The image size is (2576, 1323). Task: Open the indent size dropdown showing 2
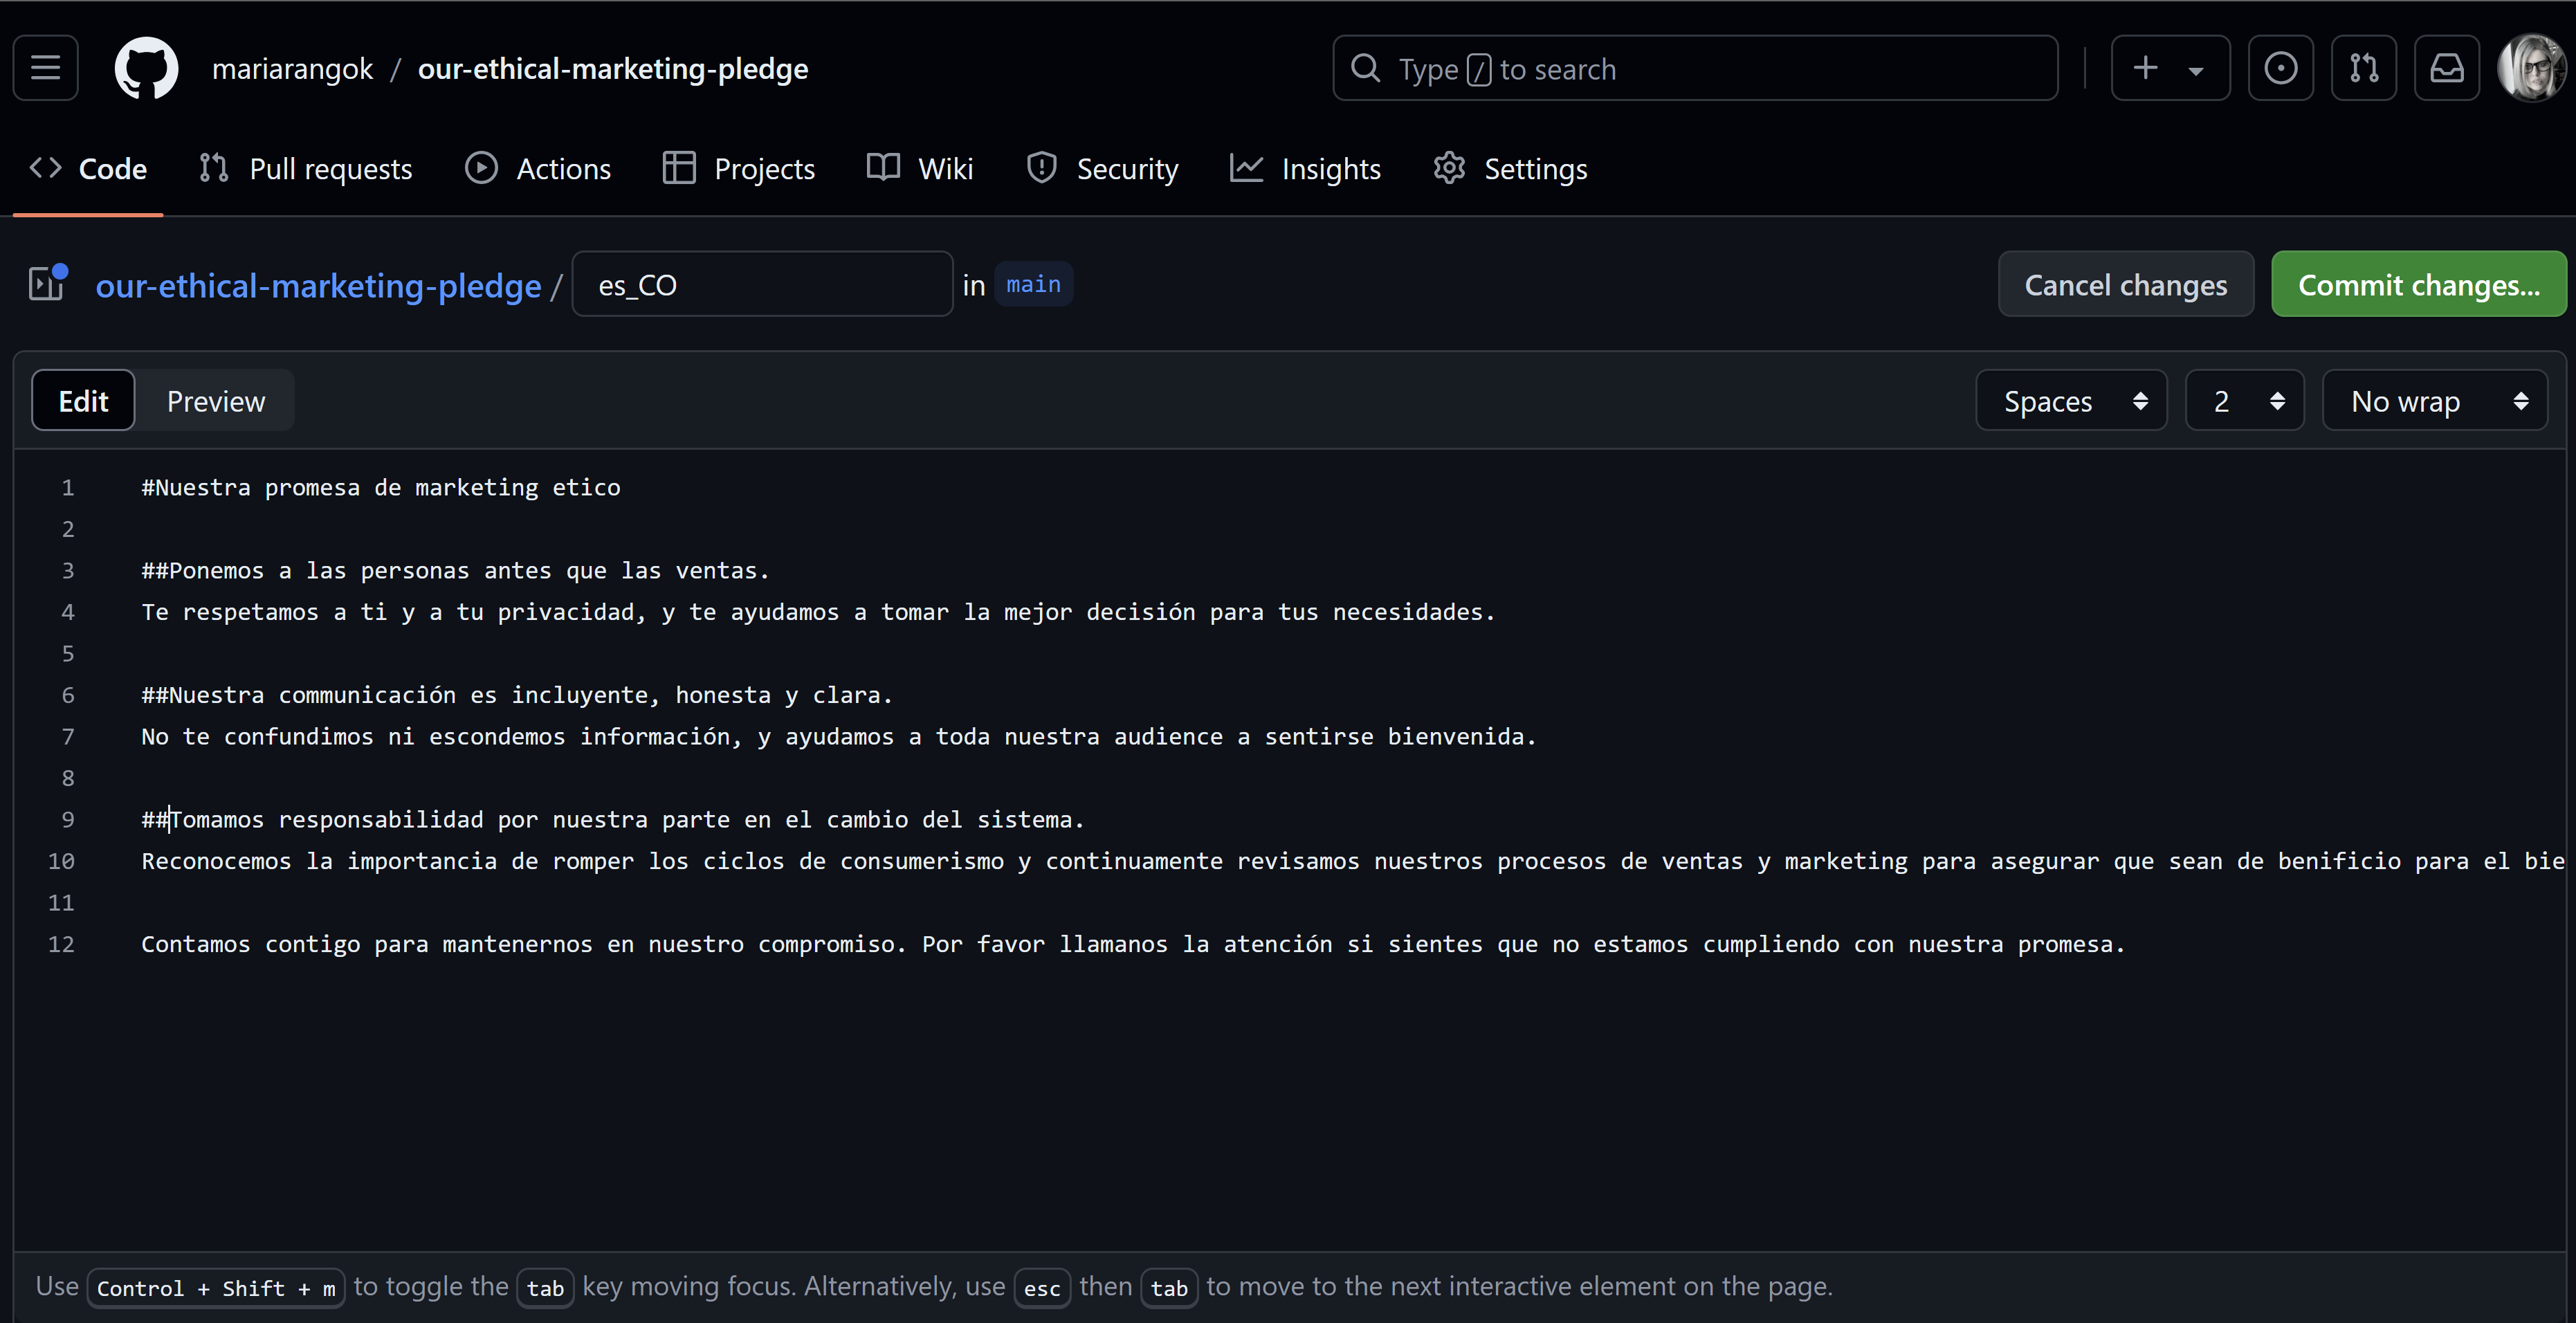(x=2244, y=400)
